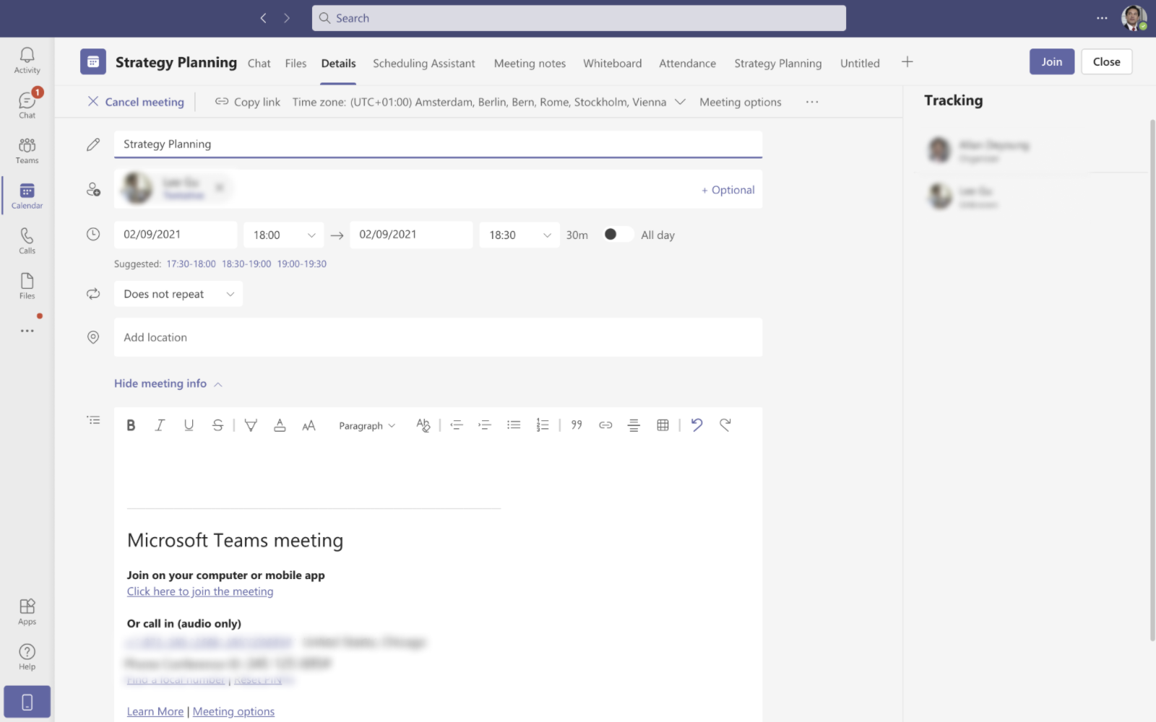Click the Add location field
1156x722 pixels.
[437, 337]
